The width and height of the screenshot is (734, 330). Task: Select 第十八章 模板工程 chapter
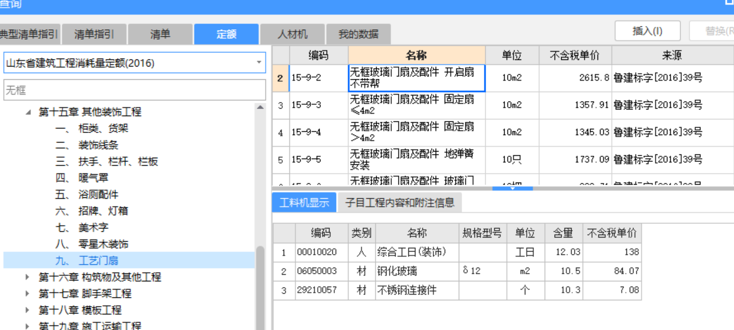point(80,310)
